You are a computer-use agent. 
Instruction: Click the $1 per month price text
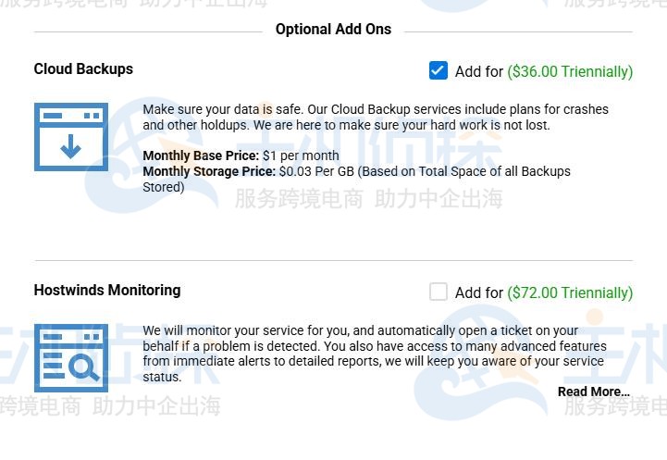(x=301, y=155)
